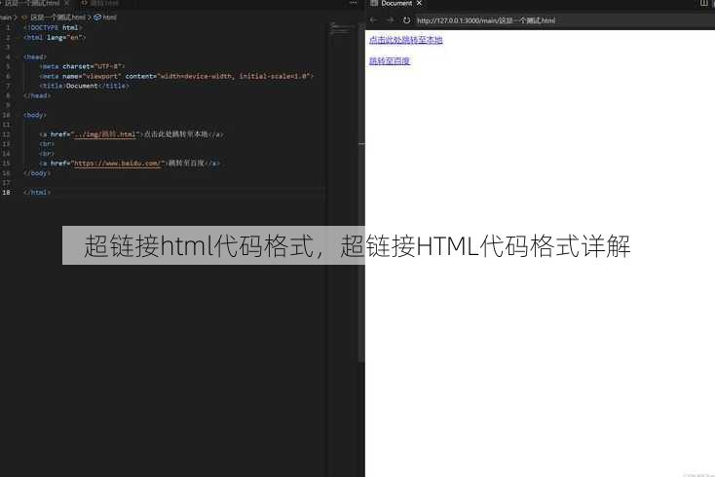Click the DOCTYPE html line of code

53,28
